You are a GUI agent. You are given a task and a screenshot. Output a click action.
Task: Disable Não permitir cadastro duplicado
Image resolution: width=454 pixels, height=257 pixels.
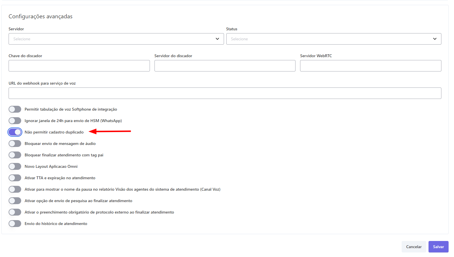click(x=15, y=132)
